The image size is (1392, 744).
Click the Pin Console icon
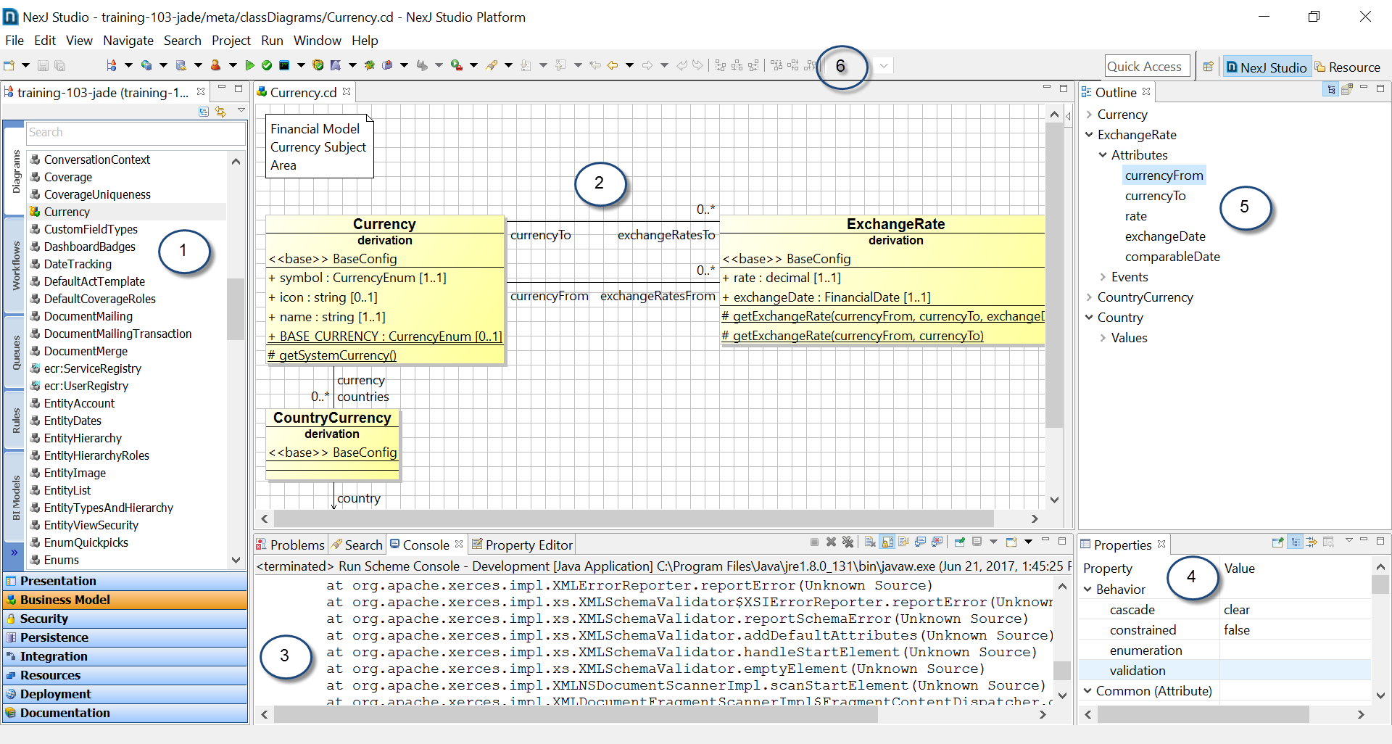(x=958, y=542)
